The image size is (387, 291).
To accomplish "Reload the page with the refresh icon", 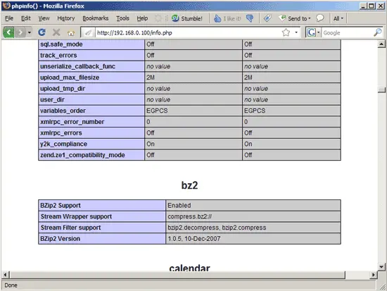I will [42, 32].
